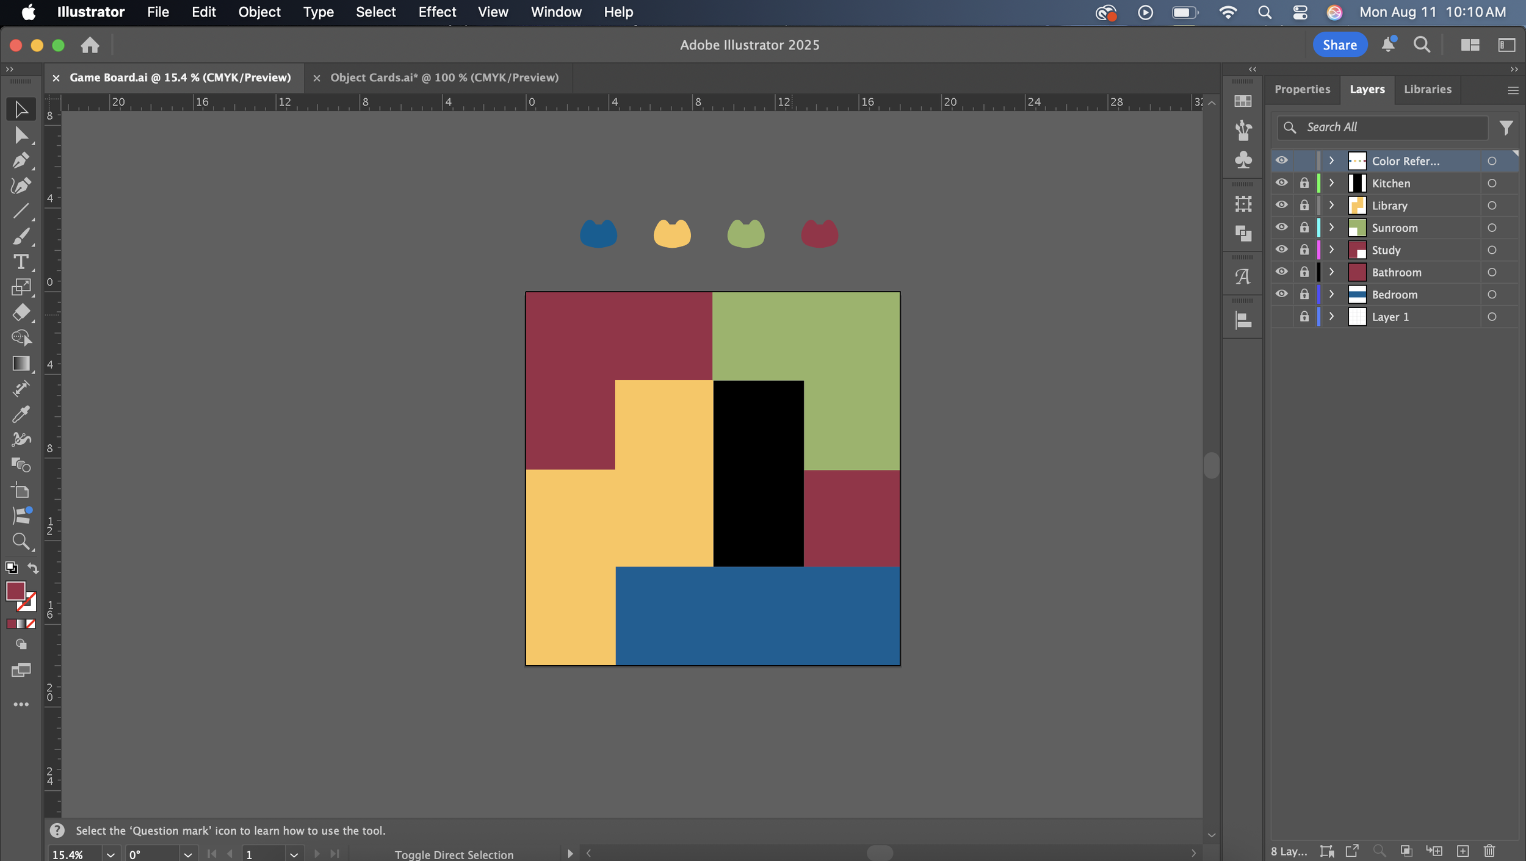Click the Share button
1526x861 pixels.
pyautogui.click(x=1339, y=45)
